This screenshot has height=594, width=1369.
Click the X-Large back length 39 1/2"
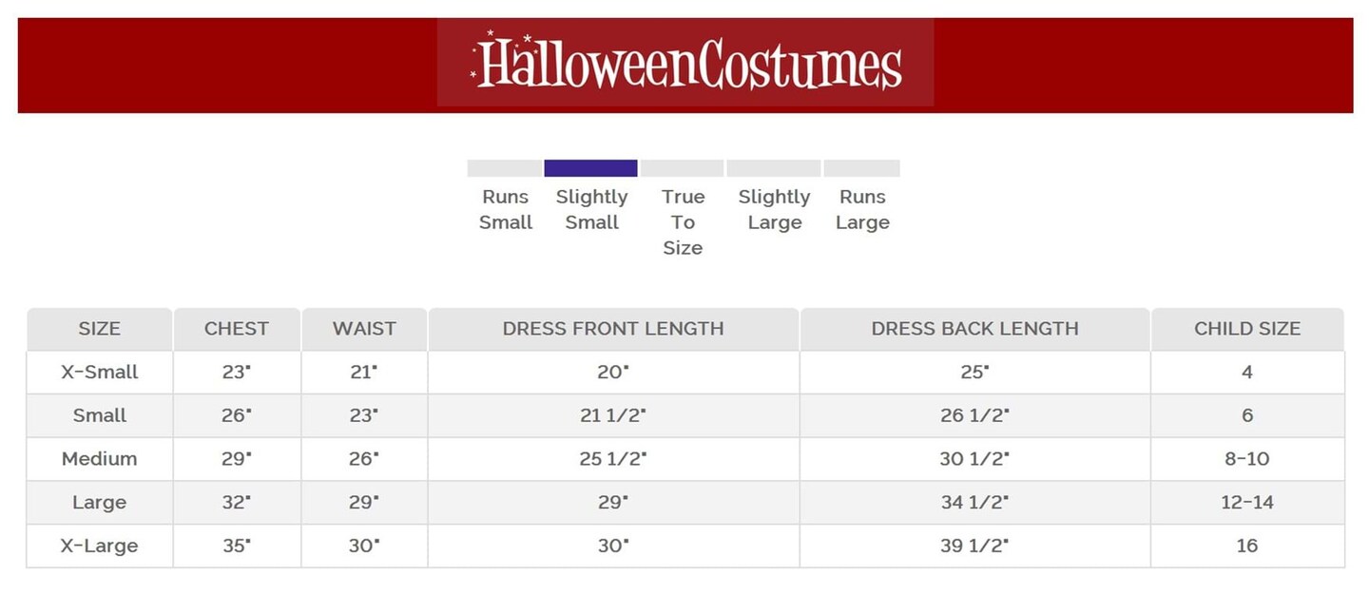pos(974,546)
